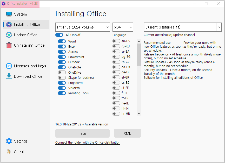Click the System monitor icon
This screenshot has height=163, width=225.
click(9, 14)
